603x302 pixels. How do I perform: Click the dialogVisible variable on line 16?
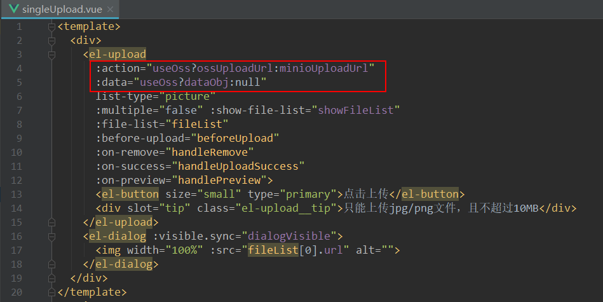289,237
